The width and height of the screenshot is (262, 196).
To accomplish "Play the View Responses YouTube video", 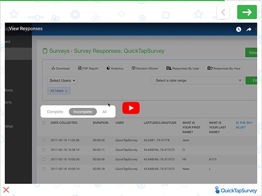I will [x=131, y=108].
